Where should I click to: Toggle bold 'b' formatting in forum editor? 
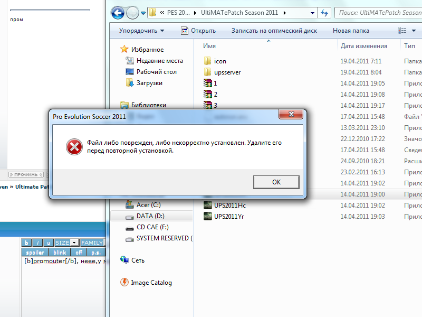click(x=27, y=243)
